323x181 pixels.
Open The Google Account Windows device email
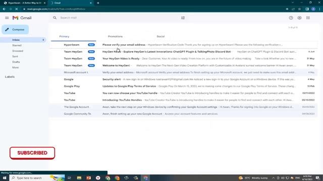[x=183, y=107]
